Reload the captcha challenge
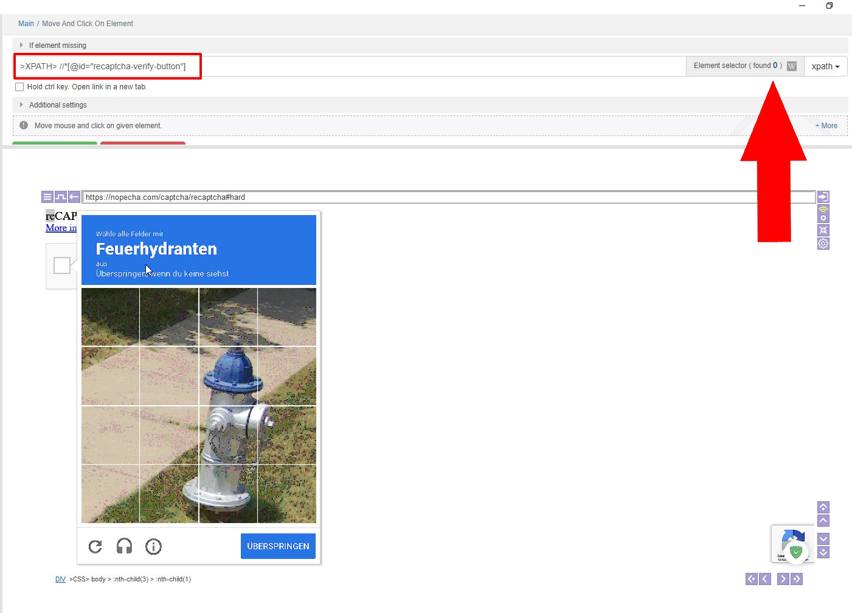The image size is (852, 613). [95, 546]
